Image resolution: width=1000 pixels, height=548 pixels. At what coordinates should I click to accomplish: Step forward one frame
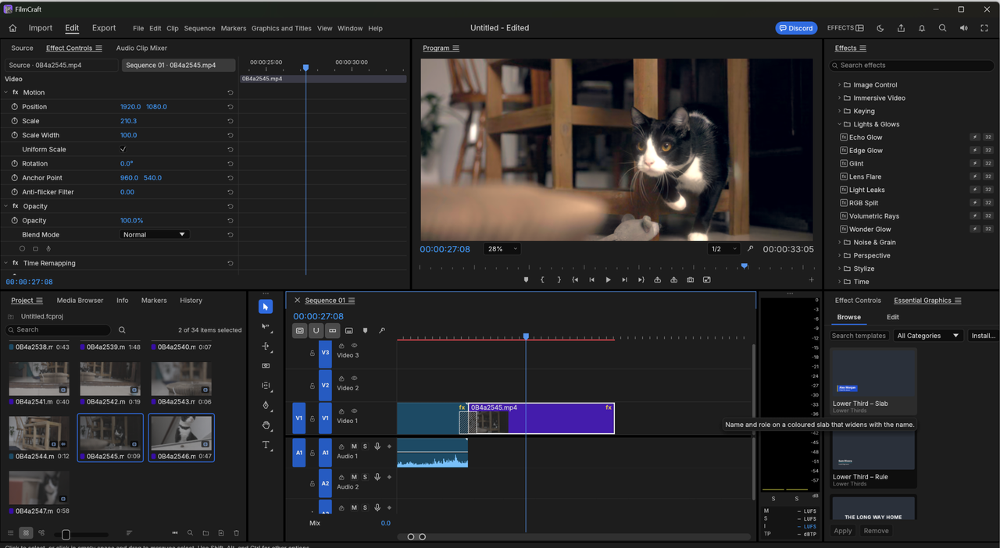(624, 279)
